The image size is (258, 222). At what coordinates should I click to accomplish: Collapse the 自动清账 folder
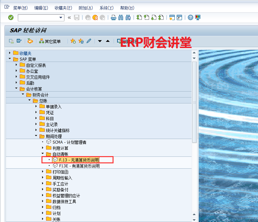coord(43,154)
